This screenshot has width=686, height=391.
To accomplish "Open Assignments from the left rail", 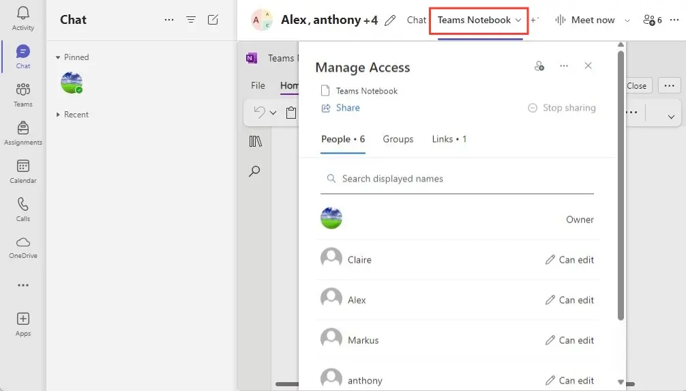I will [x=23, y=132].
